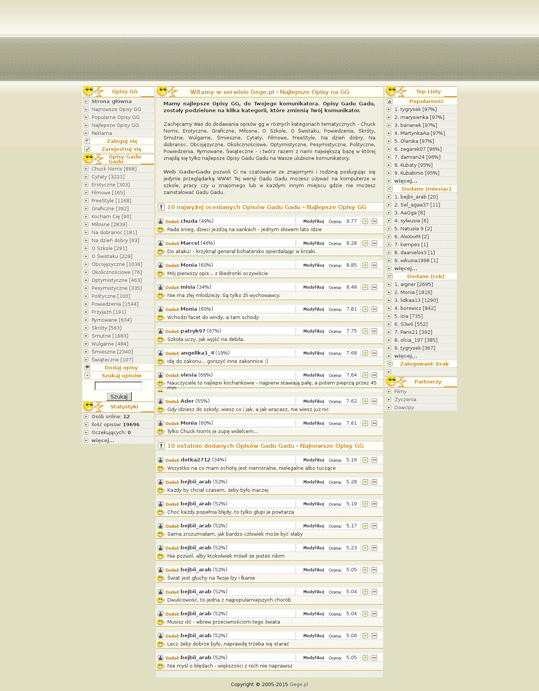Open the Najnowsze Opisy GG menu item
Viewport: 539px width, 691px height.
pyautogui.click(x=116, y=109)
